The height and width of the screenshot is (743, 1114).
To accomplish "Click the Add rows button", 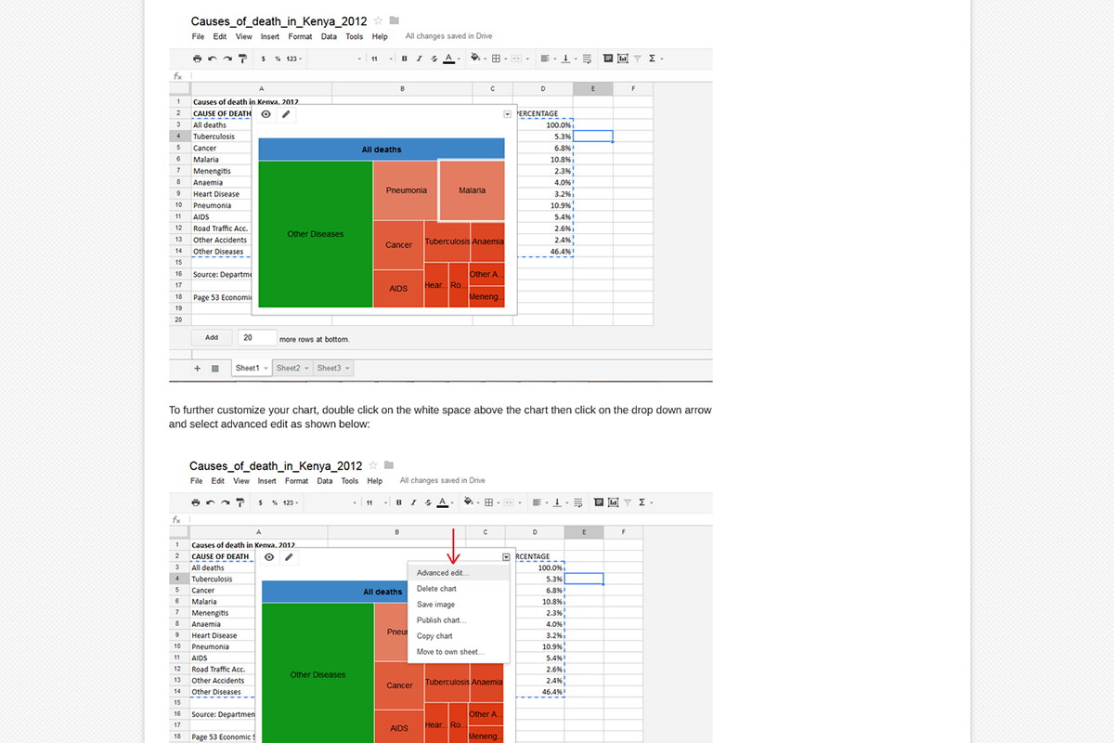I will click(x=212, y=336).
